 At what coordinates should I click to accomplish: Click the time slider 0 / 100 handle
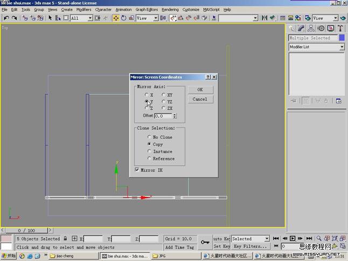coord(26,230)
